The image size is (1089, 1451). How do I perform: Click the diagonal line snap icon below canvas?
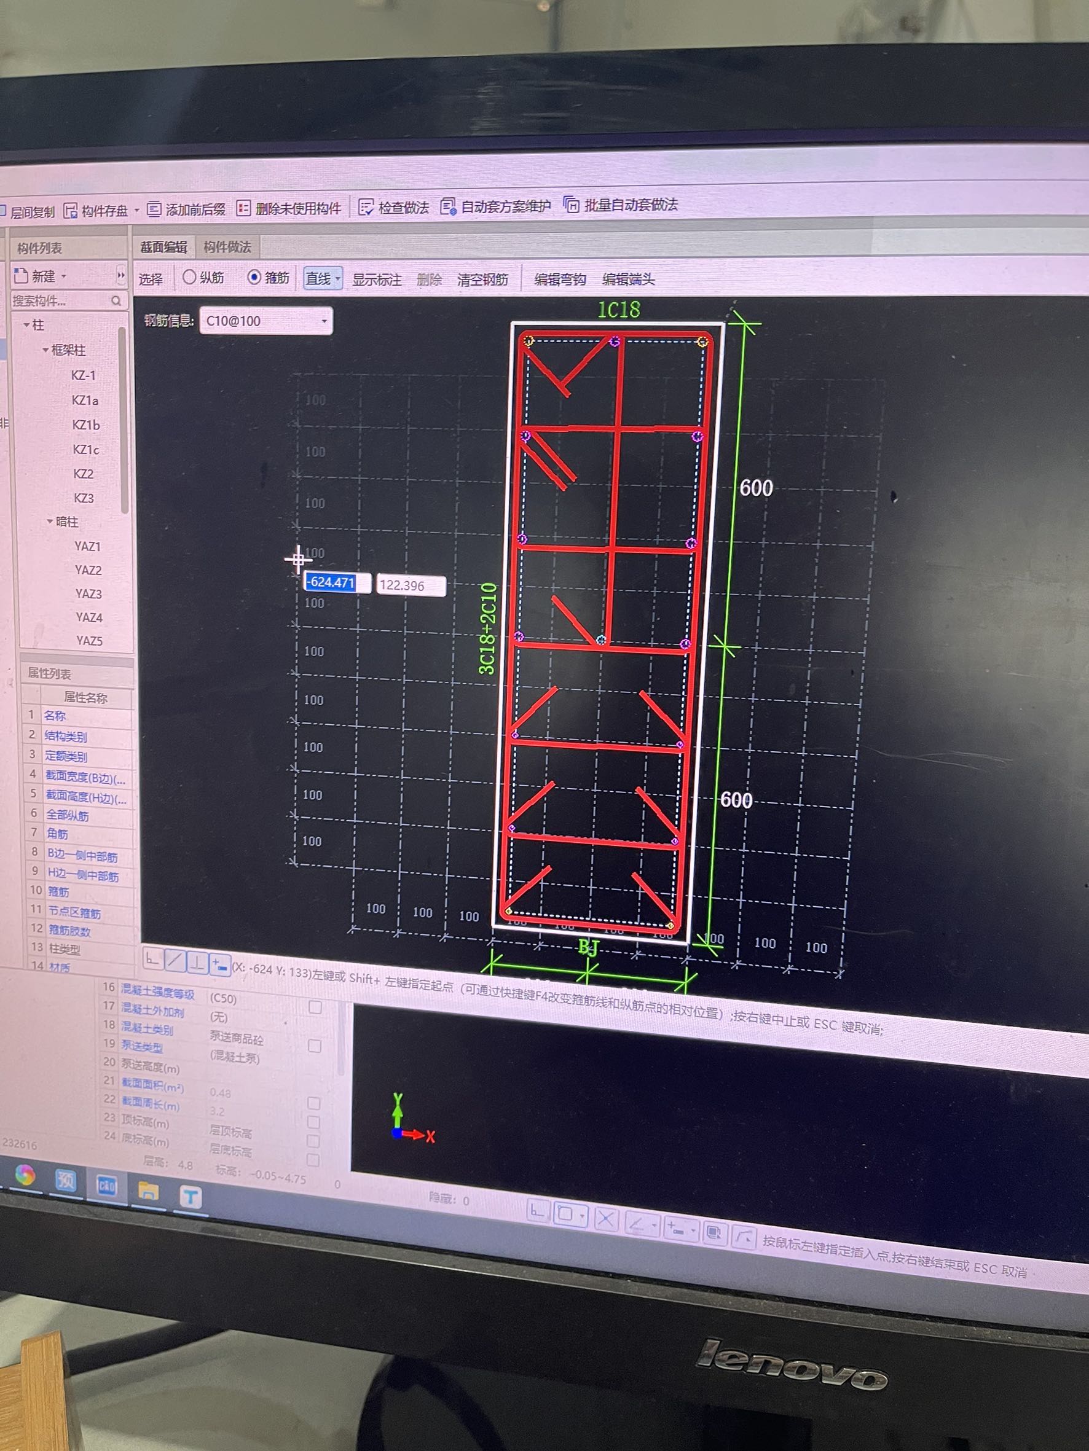coord(174,961)
